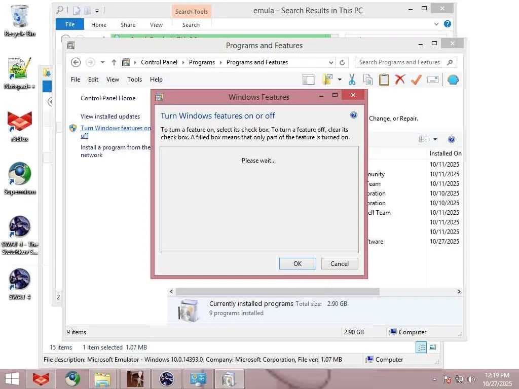The image size is (519, 389).
Task: Click the volume speaker tray icon
Action: 471,379
